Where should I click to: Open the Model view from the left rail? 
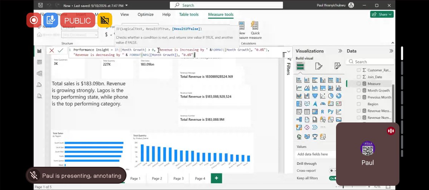[39, 73]
